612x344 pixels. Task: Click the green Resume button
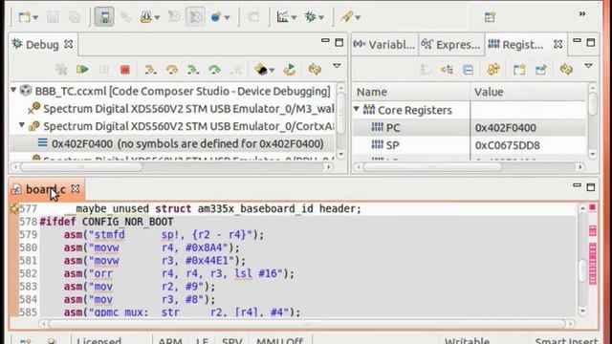click(x=82, y=70)
